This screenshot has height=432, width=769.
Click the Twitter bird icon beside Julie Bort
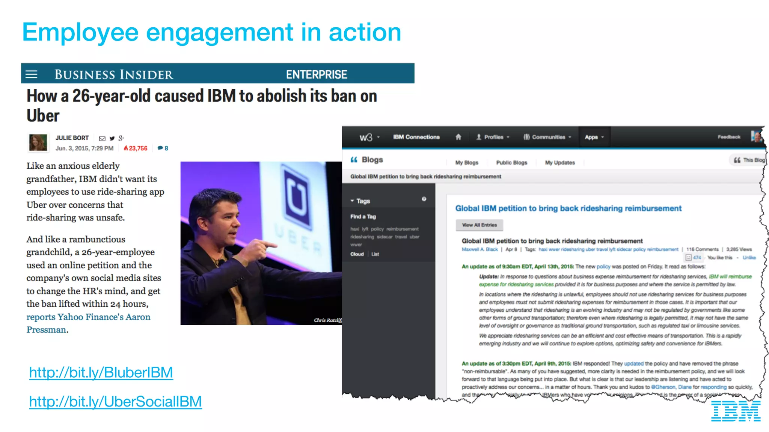point(112,138)
